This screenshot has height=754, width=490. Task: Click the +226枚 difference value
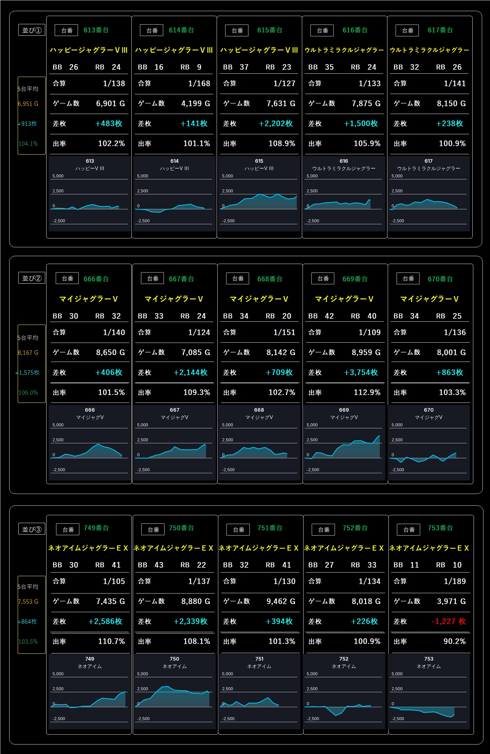364,621
